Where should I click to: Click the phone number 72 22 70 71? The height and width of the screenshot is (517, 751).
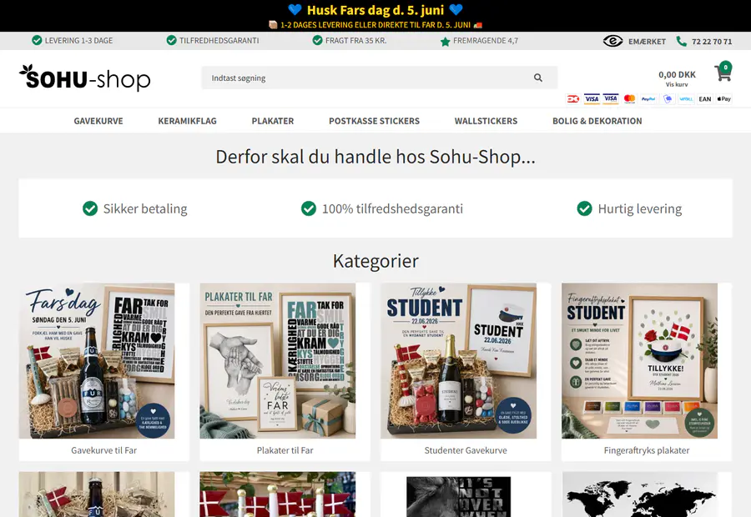click(x=712, y=42)
